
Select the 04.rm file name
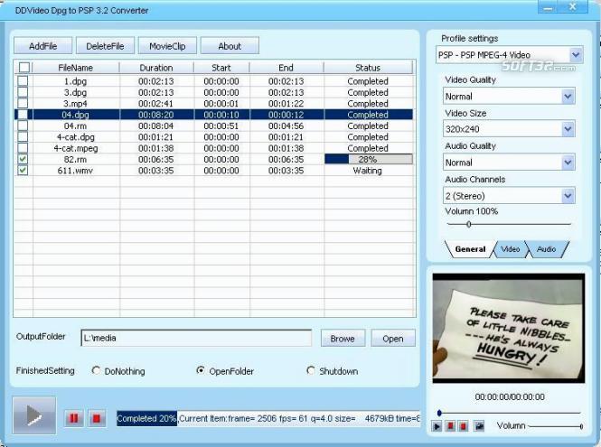(x=75, y=126)
